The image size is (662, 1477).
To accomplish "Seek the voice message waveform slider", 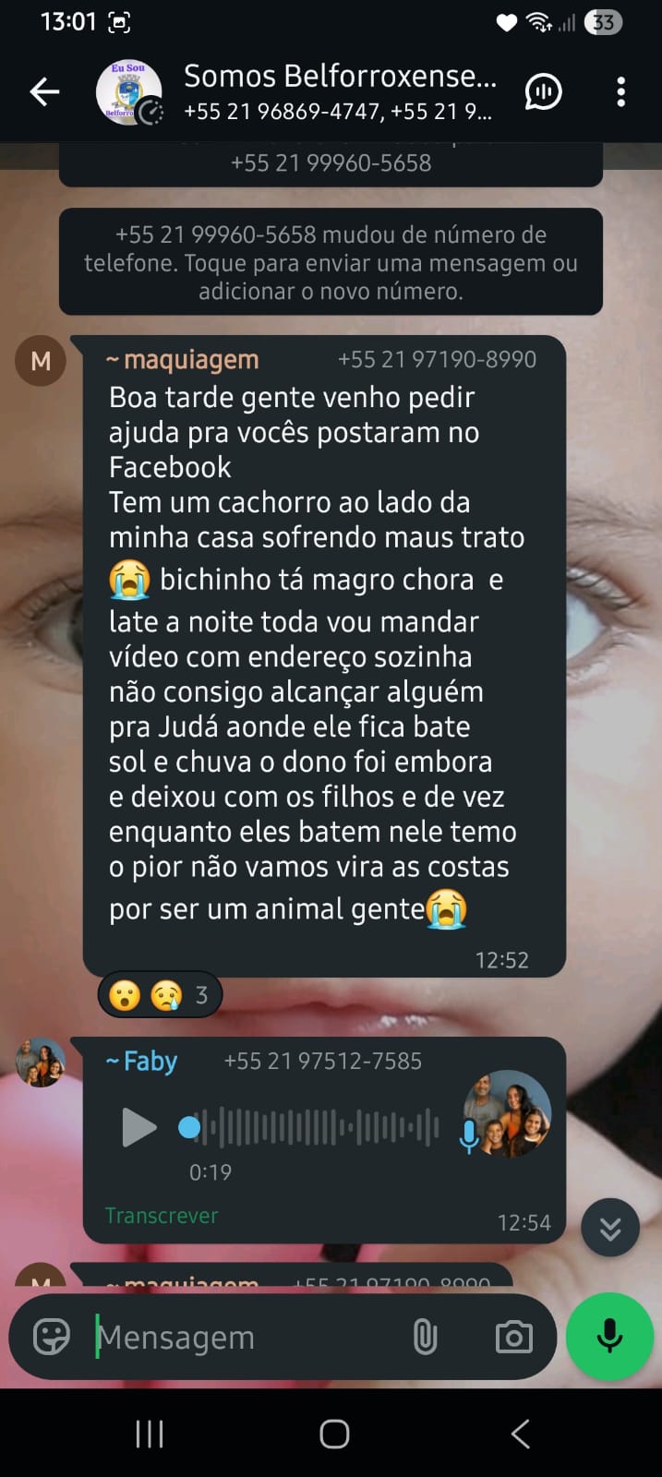I will pyautogui.click(x=309, y=1127).
